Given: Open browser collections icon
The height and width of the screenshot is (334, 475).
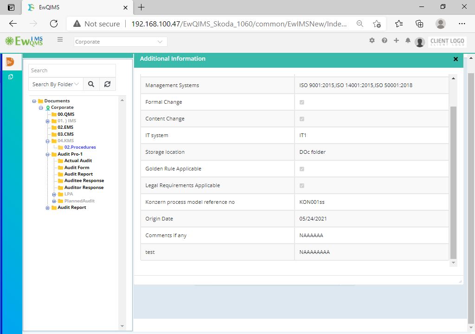Looking at the screenshot, I should click(419, 24).
